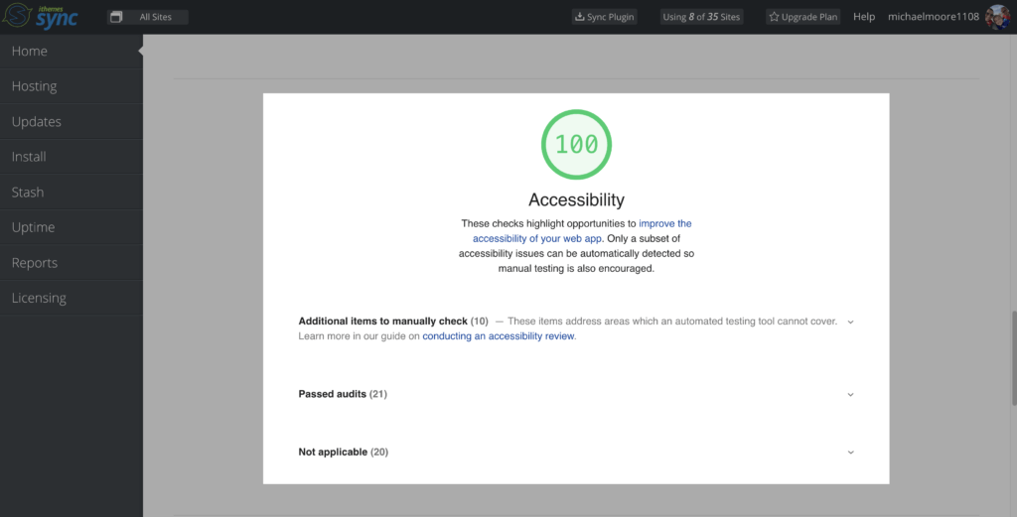Open the All Sites selector

coord(148,17)
